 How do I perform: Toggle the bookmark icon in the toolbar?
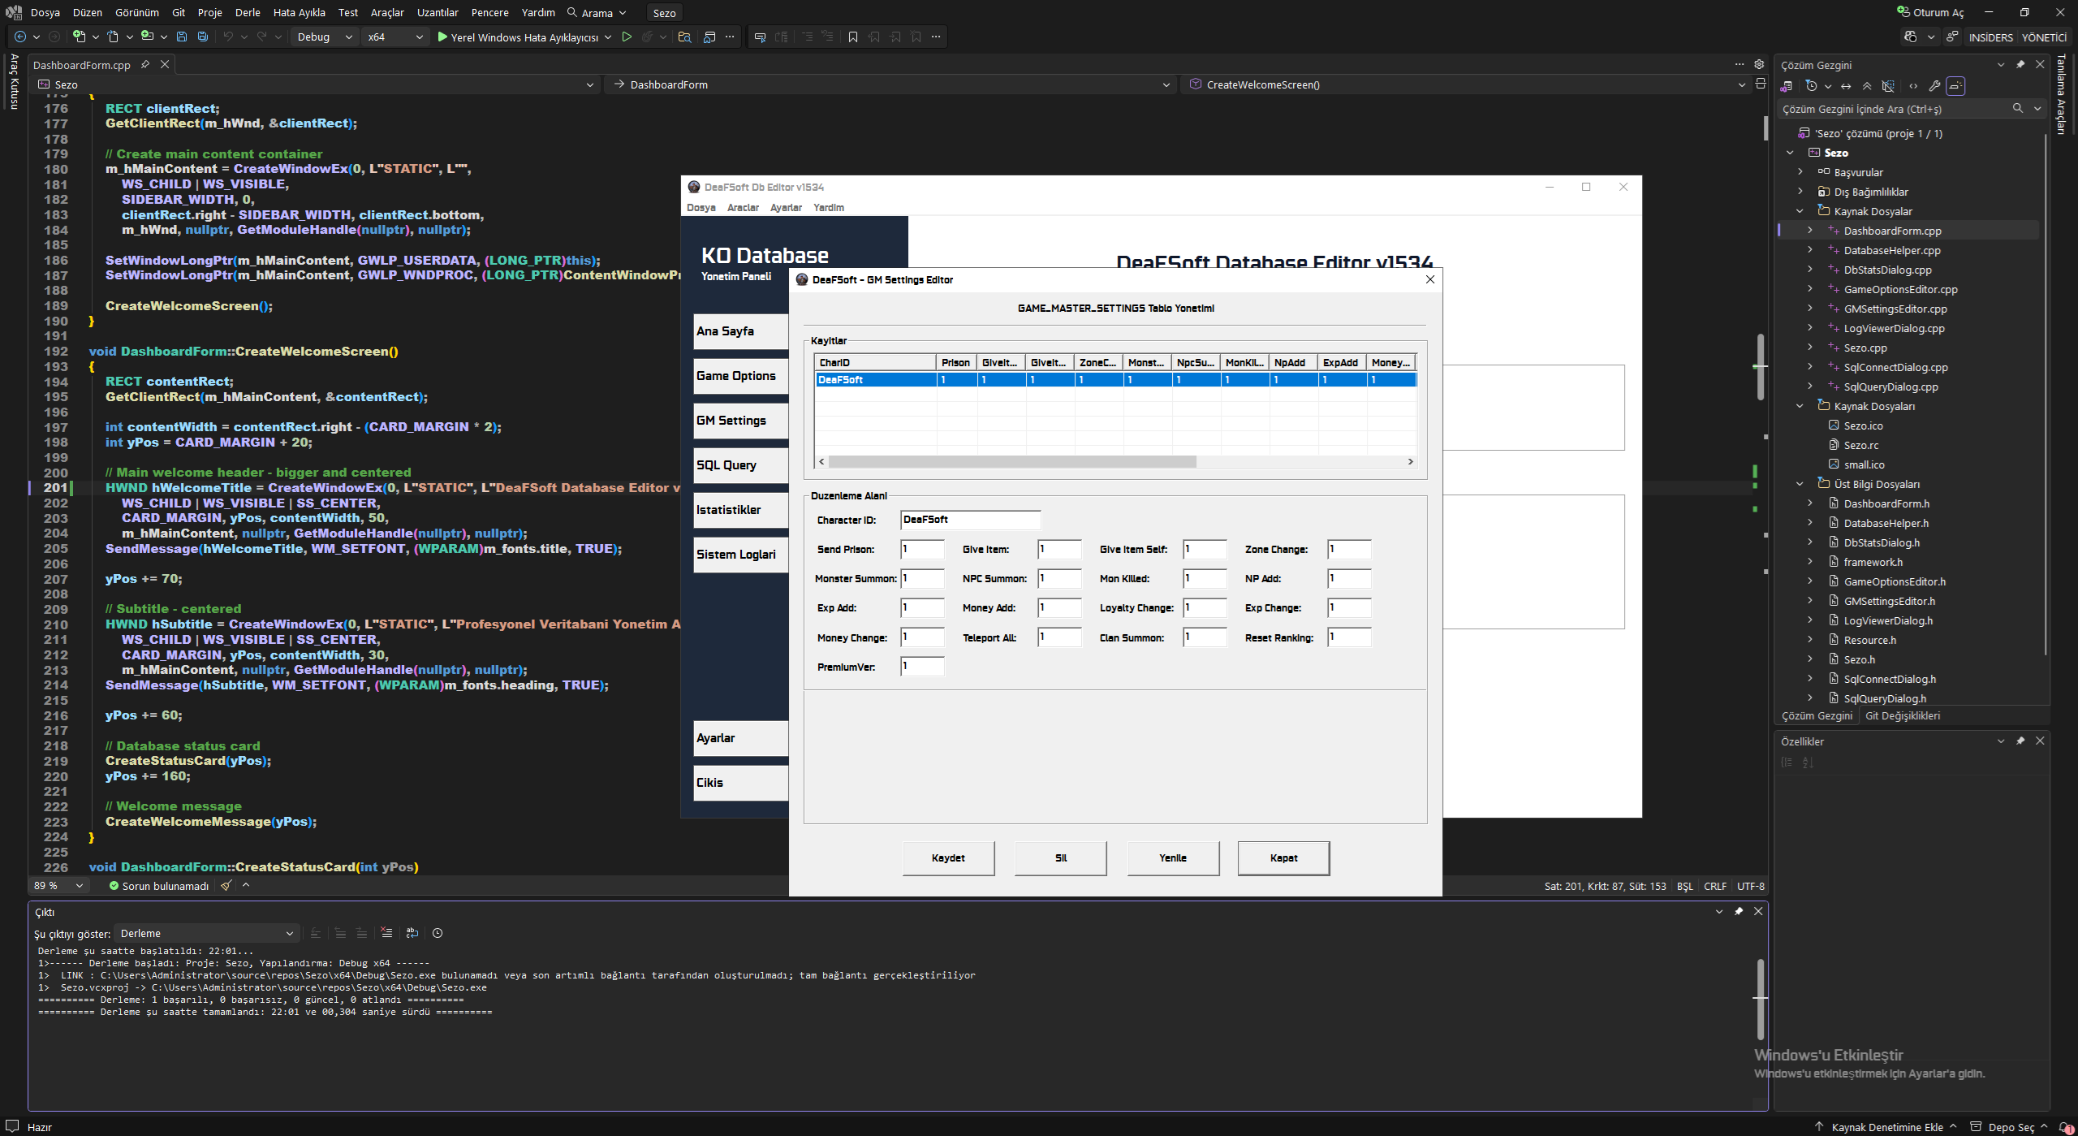click(852, 37)
